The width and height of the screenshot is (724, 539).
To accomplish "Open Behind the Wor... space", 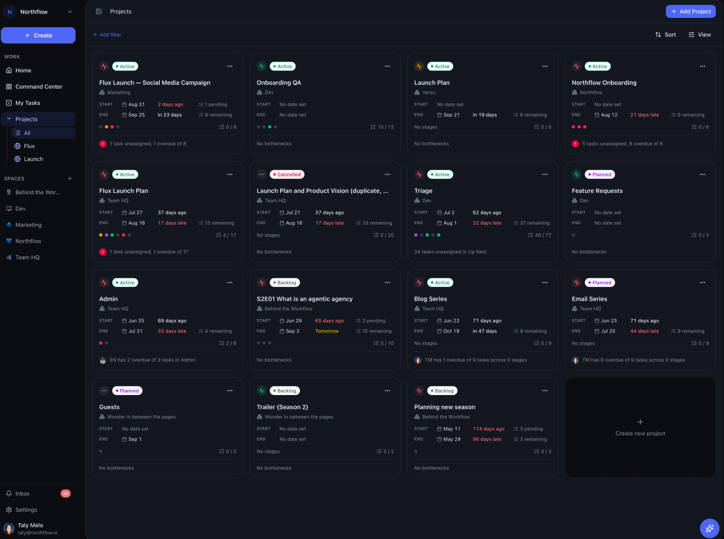I will tap(38, 192).
